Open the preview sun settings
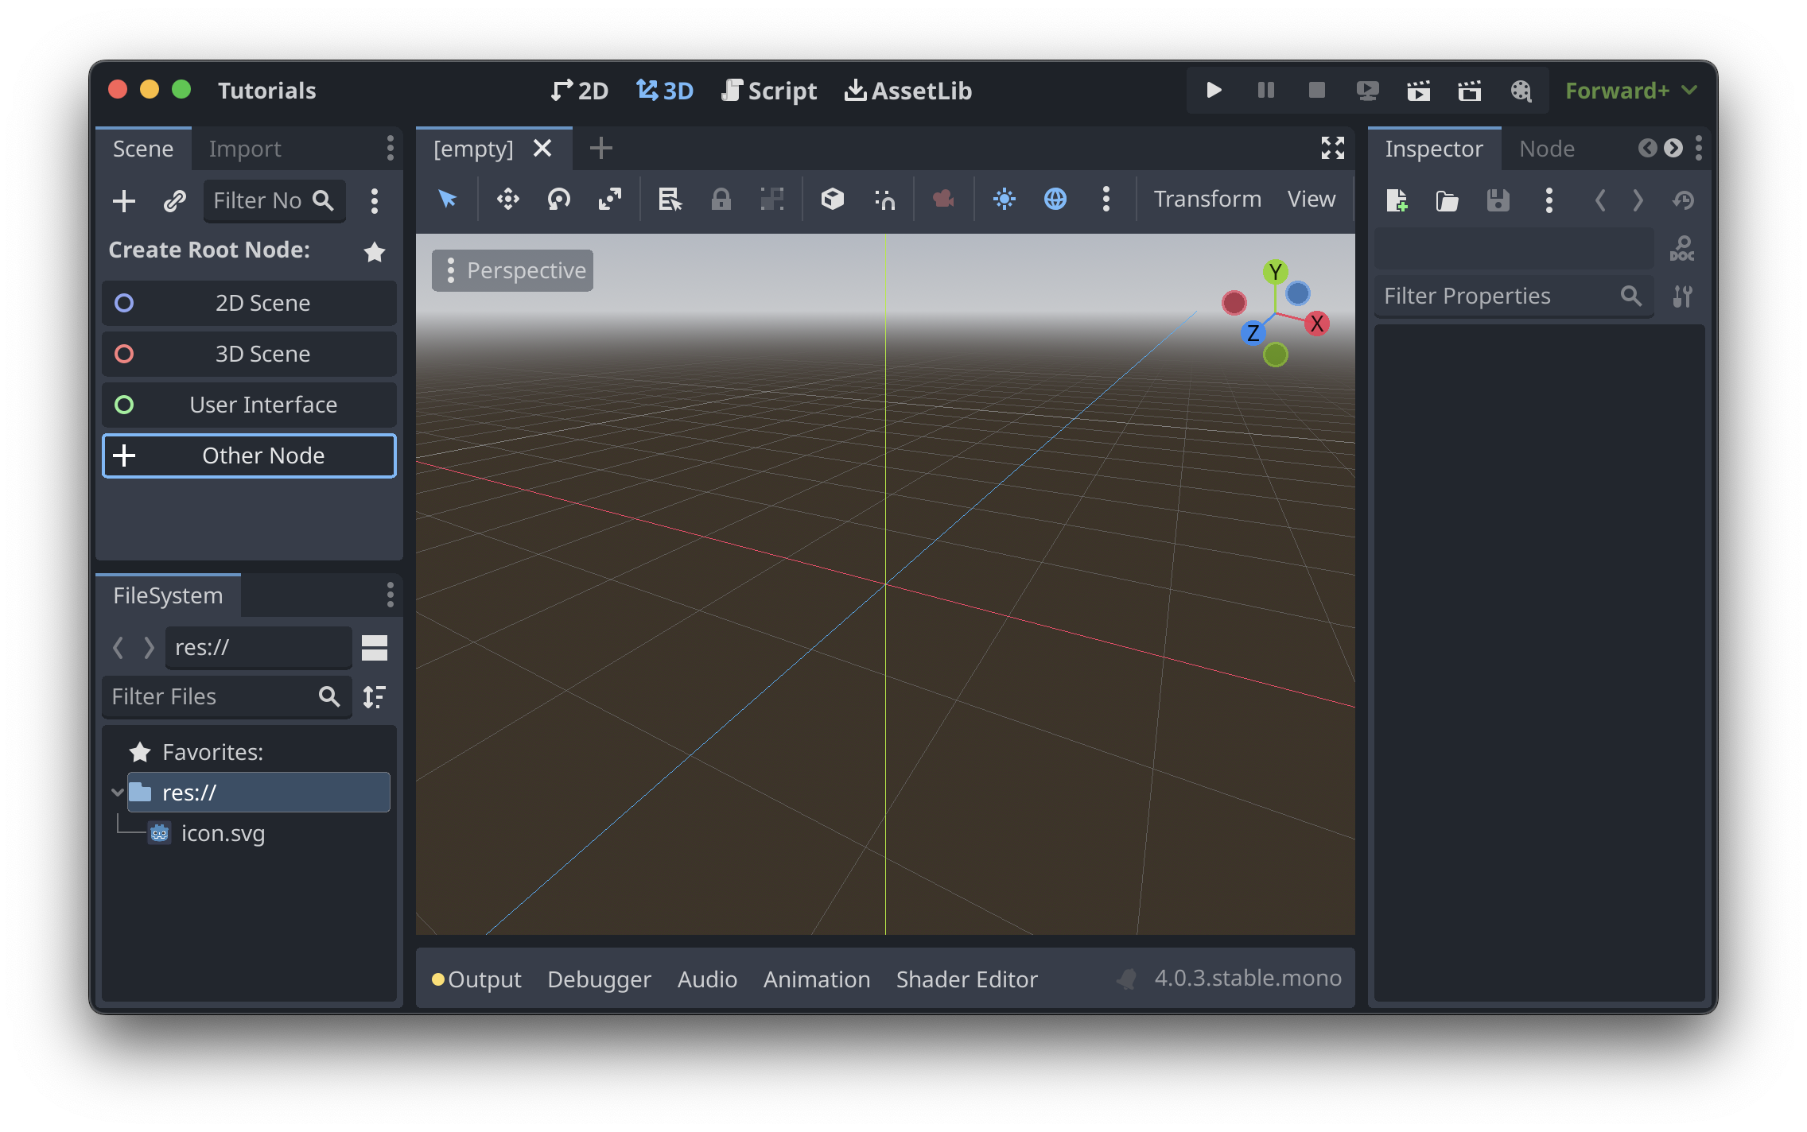Viewport: 1807px width, 1132px height. 1005,200
